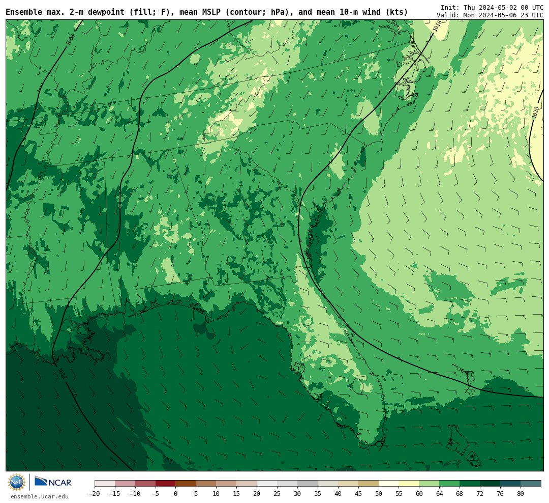Click the 64 colorbar tick label

[440, 493]
